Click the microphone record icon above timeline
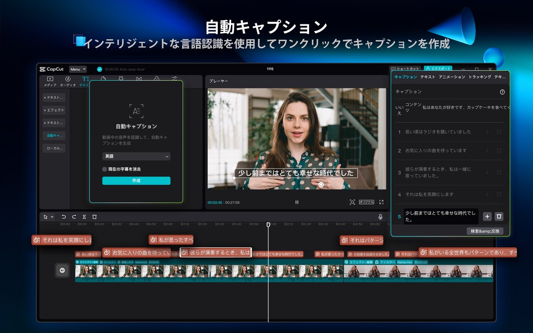The height and width of the screenshot is (333, 533). [380, 217]
